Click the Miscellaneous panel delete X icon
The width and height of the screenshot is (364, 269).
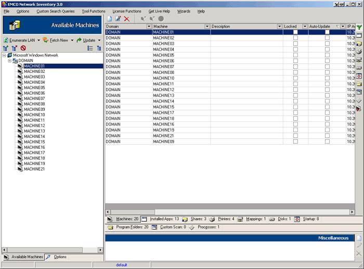click(x=359, y=253)
